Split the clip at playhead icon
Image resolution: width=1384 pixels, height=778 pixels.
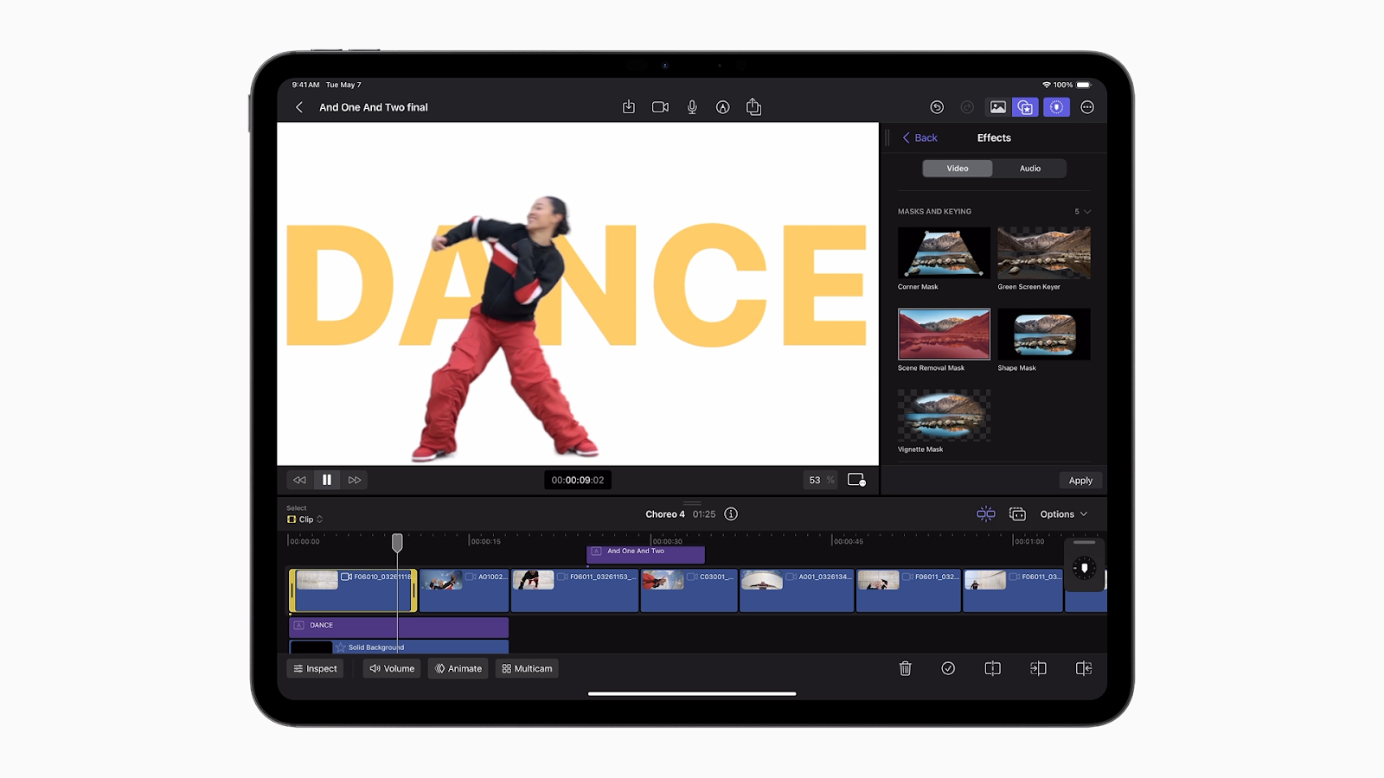coord(993,668)
